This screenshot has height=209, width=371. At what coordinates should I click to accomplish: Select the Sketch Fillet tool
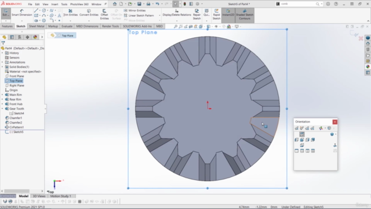(52, 20)
